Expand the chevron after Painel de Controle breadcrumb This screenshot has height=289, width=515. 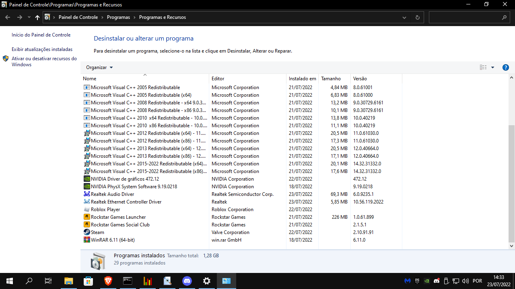103,17
